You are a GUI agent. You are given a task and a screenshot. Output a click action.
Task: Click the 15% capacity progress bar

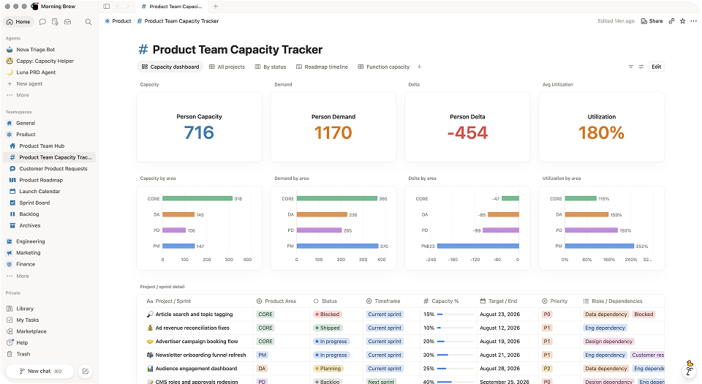456,315
